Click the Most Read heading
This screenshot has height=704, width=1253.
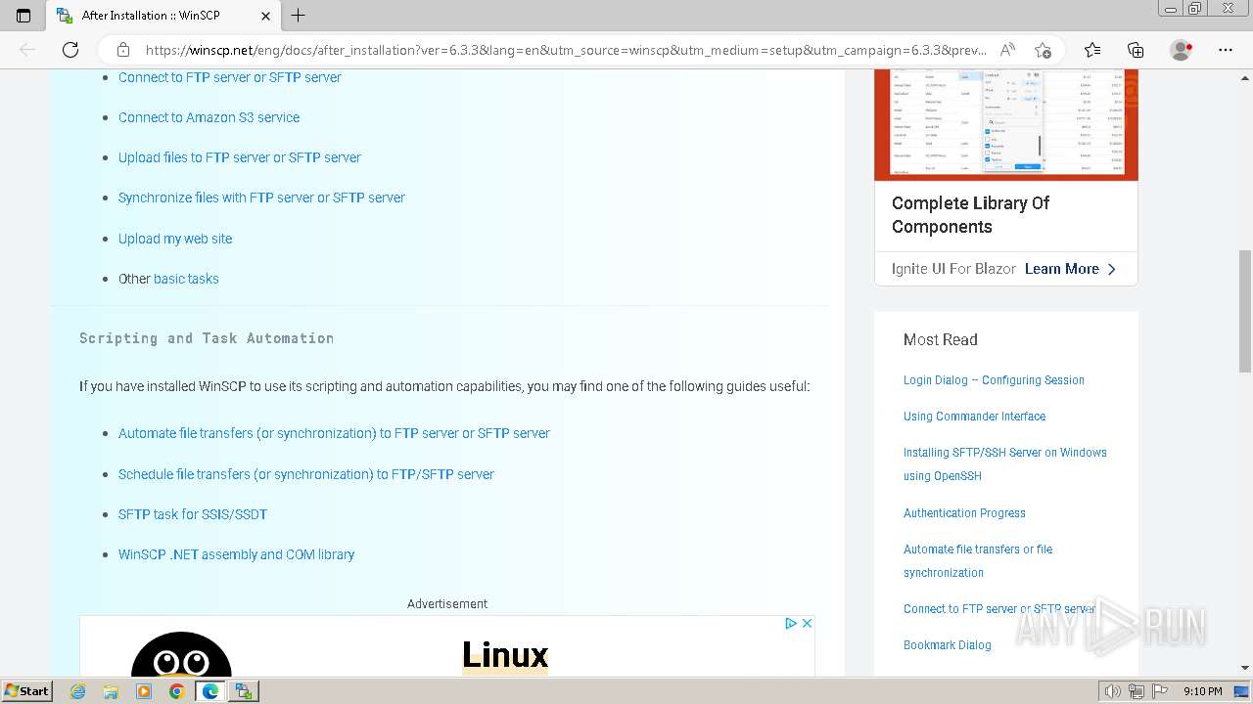pyautogui.click(x=940, y=339)
